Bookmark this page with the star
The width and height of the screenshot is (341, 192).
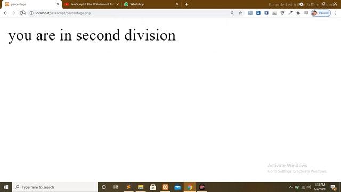240,13
